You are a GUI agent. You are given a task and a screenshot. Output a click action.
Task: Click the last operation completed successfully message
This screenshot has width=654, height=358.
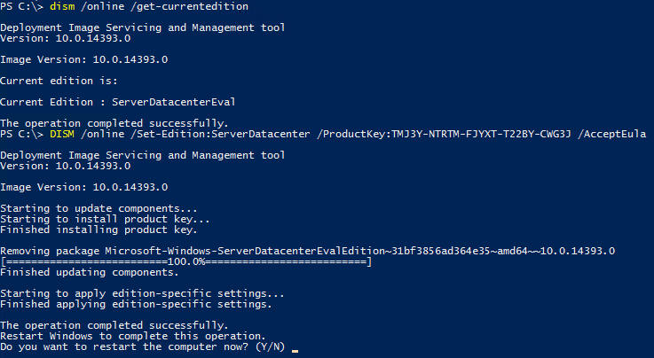click(x=114, y=325)
